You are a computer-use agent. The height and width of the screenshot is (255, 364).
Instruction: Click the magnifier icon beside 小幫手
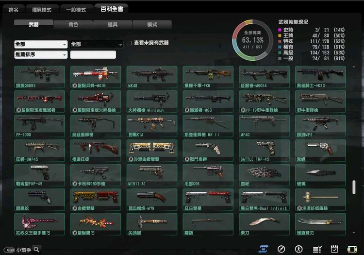click(x=36, y=250)
